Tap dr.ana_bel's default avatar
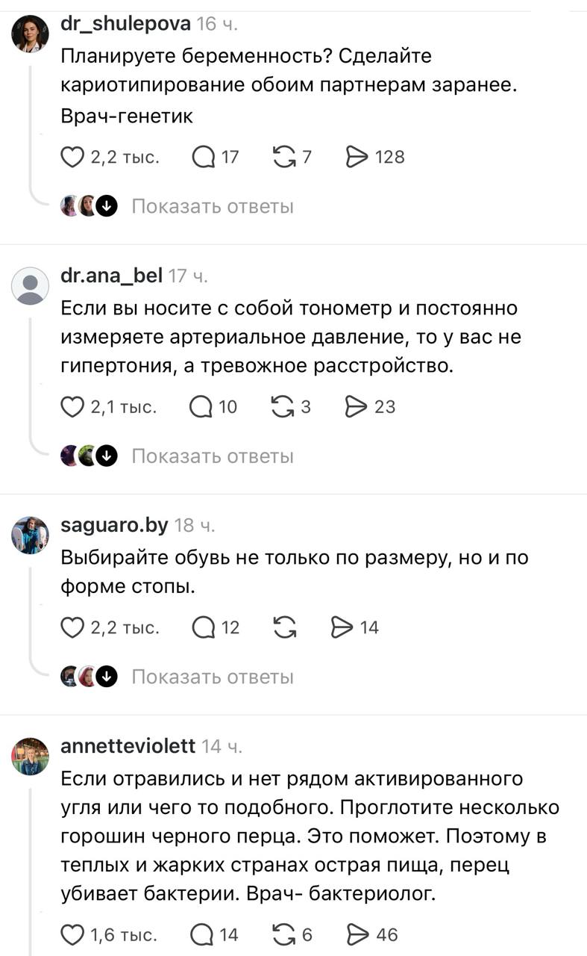 point(31,285)
